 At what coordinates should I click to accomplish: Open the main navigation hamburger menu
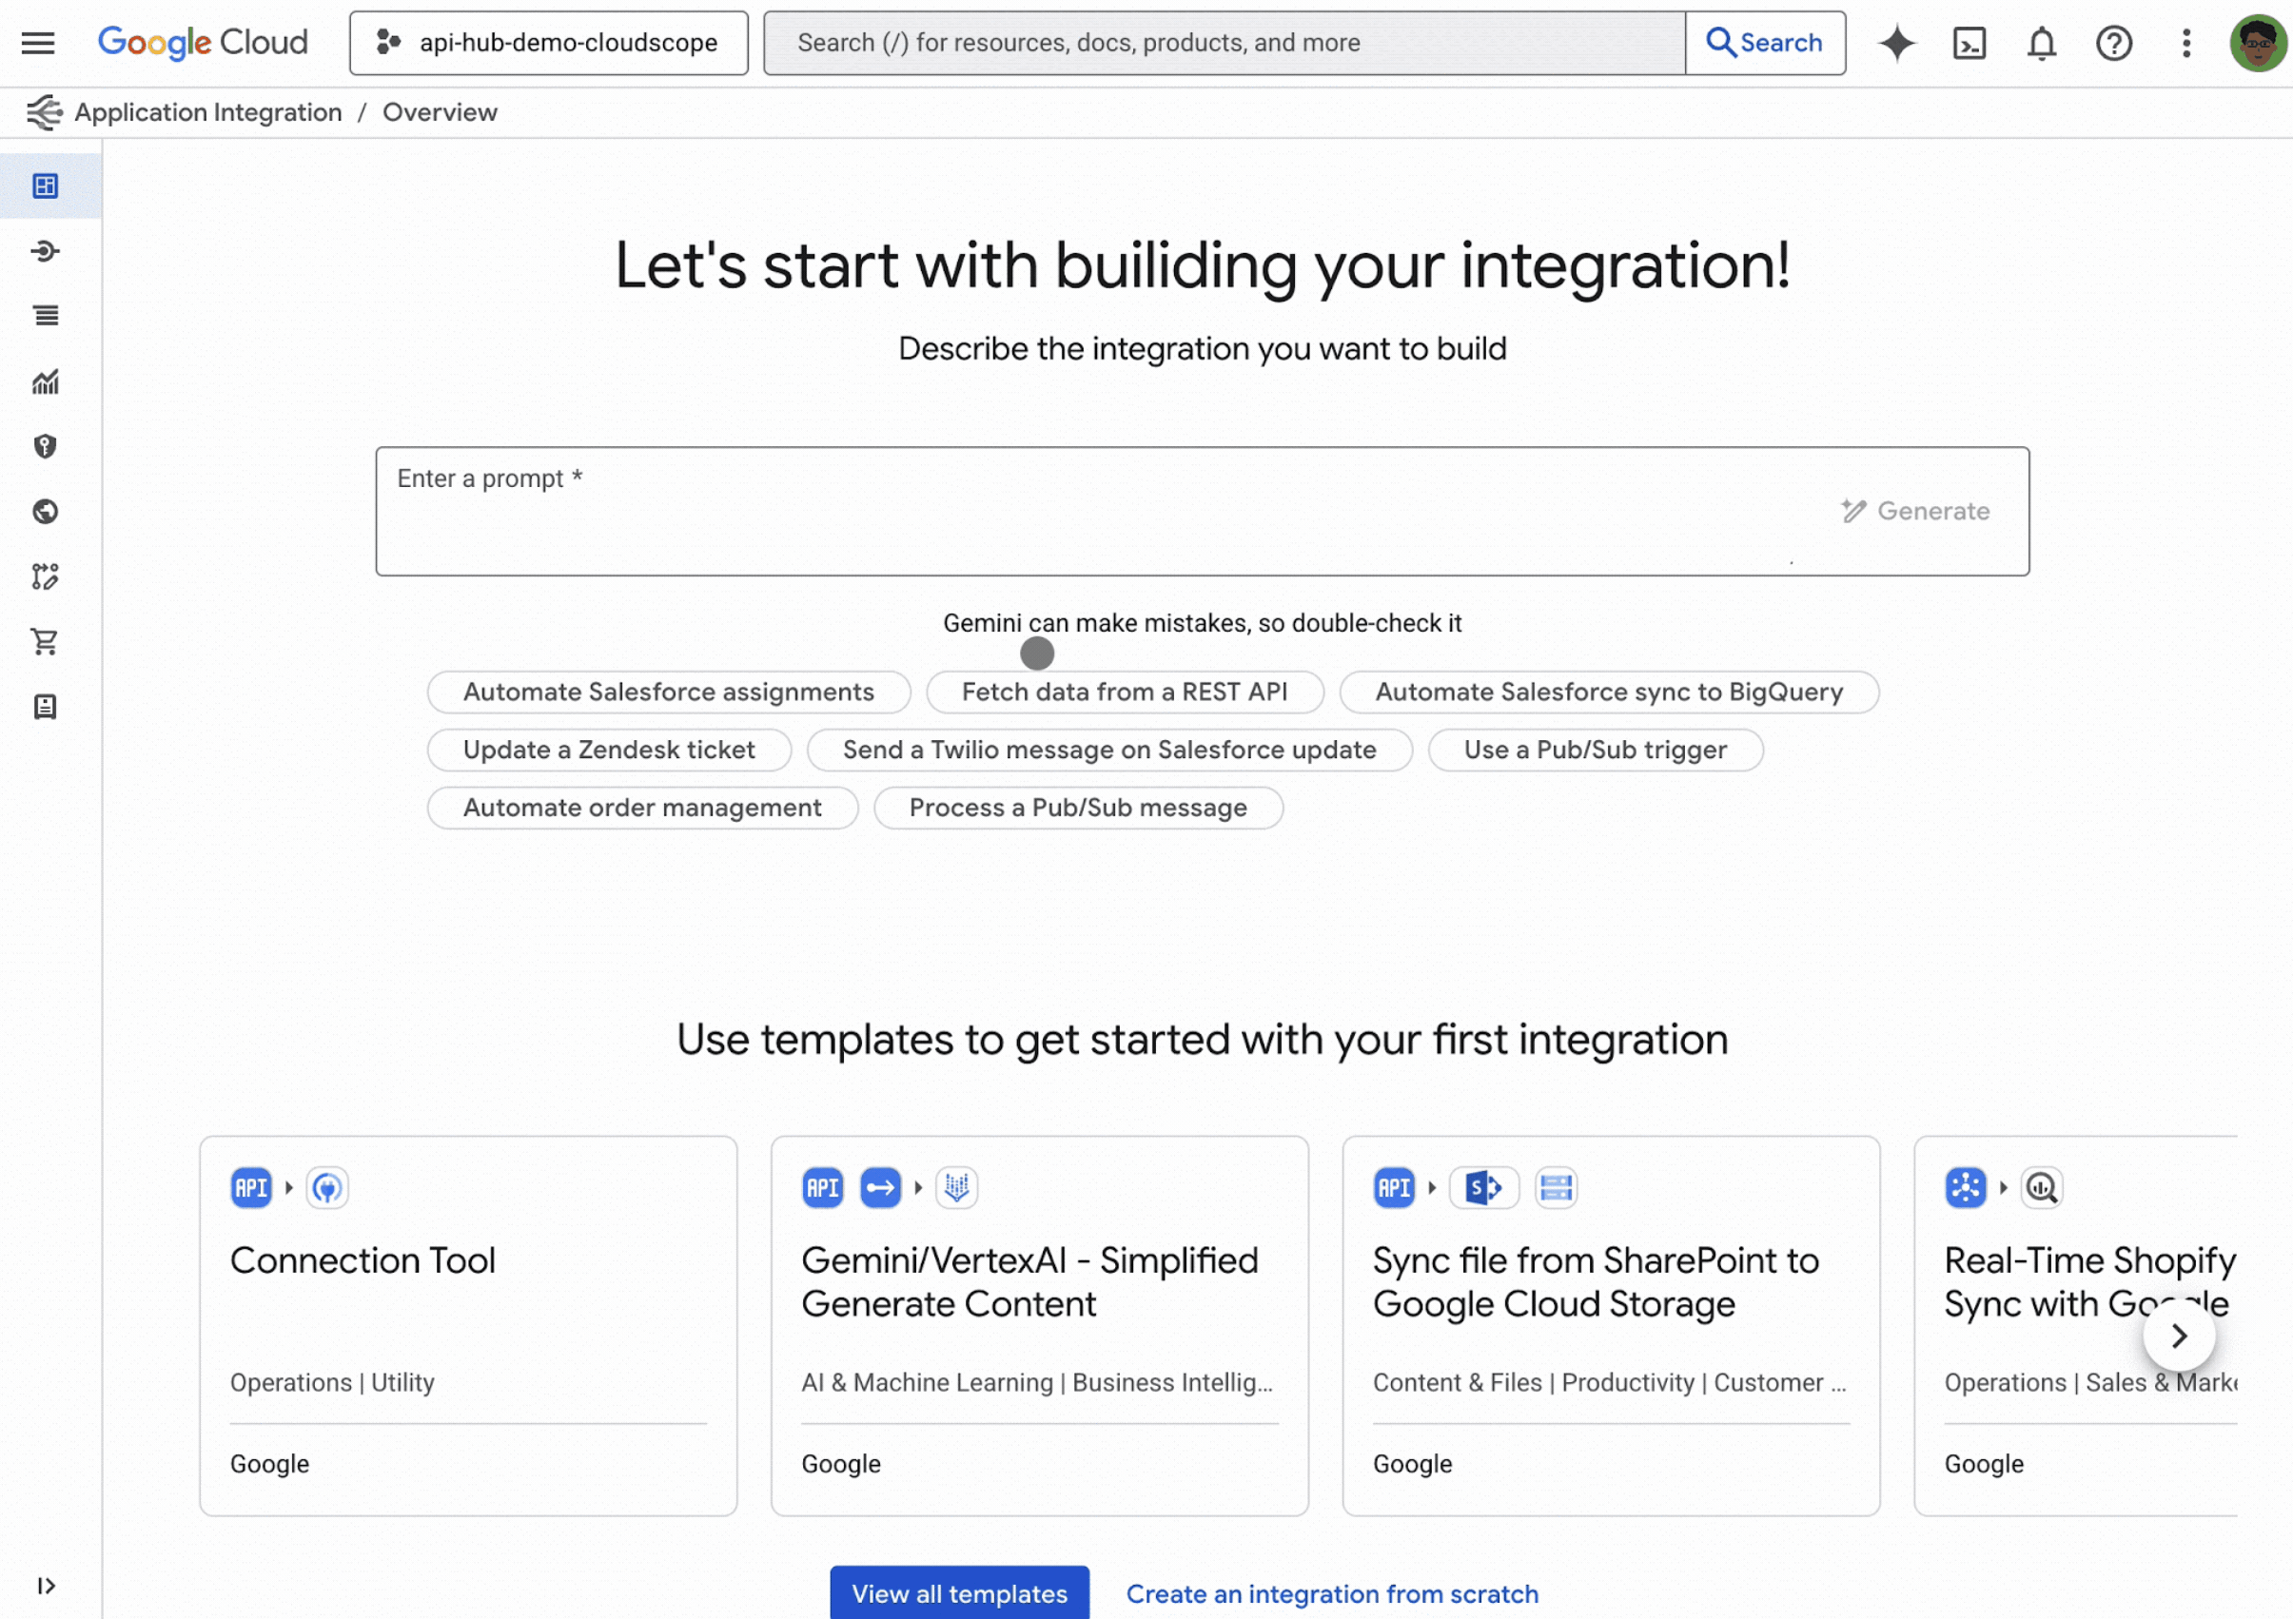38,43
